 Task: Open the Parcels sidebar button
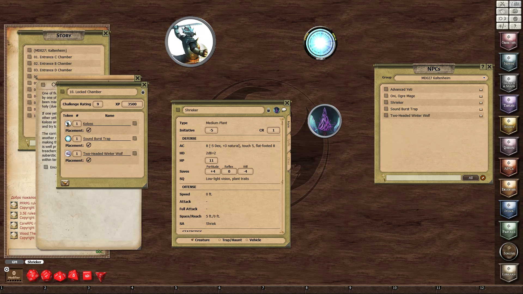pos(509,231)
